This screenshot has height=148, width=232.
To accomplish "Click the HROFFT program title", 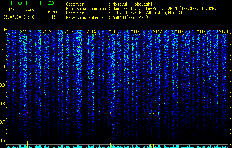I will 23,3.
